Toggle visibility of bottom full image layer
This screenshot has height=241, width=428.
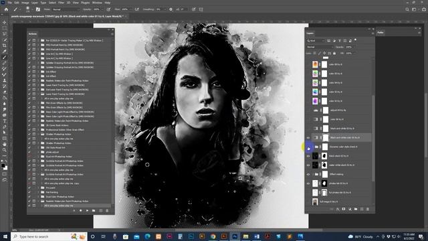coord(308,202)
